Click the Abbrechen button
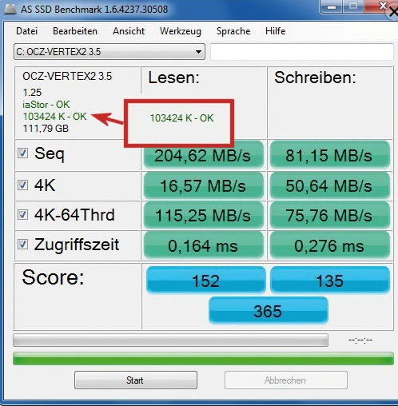Image resolution: width=398 pixels, height=406 pixels. click(x=286, y=380)
